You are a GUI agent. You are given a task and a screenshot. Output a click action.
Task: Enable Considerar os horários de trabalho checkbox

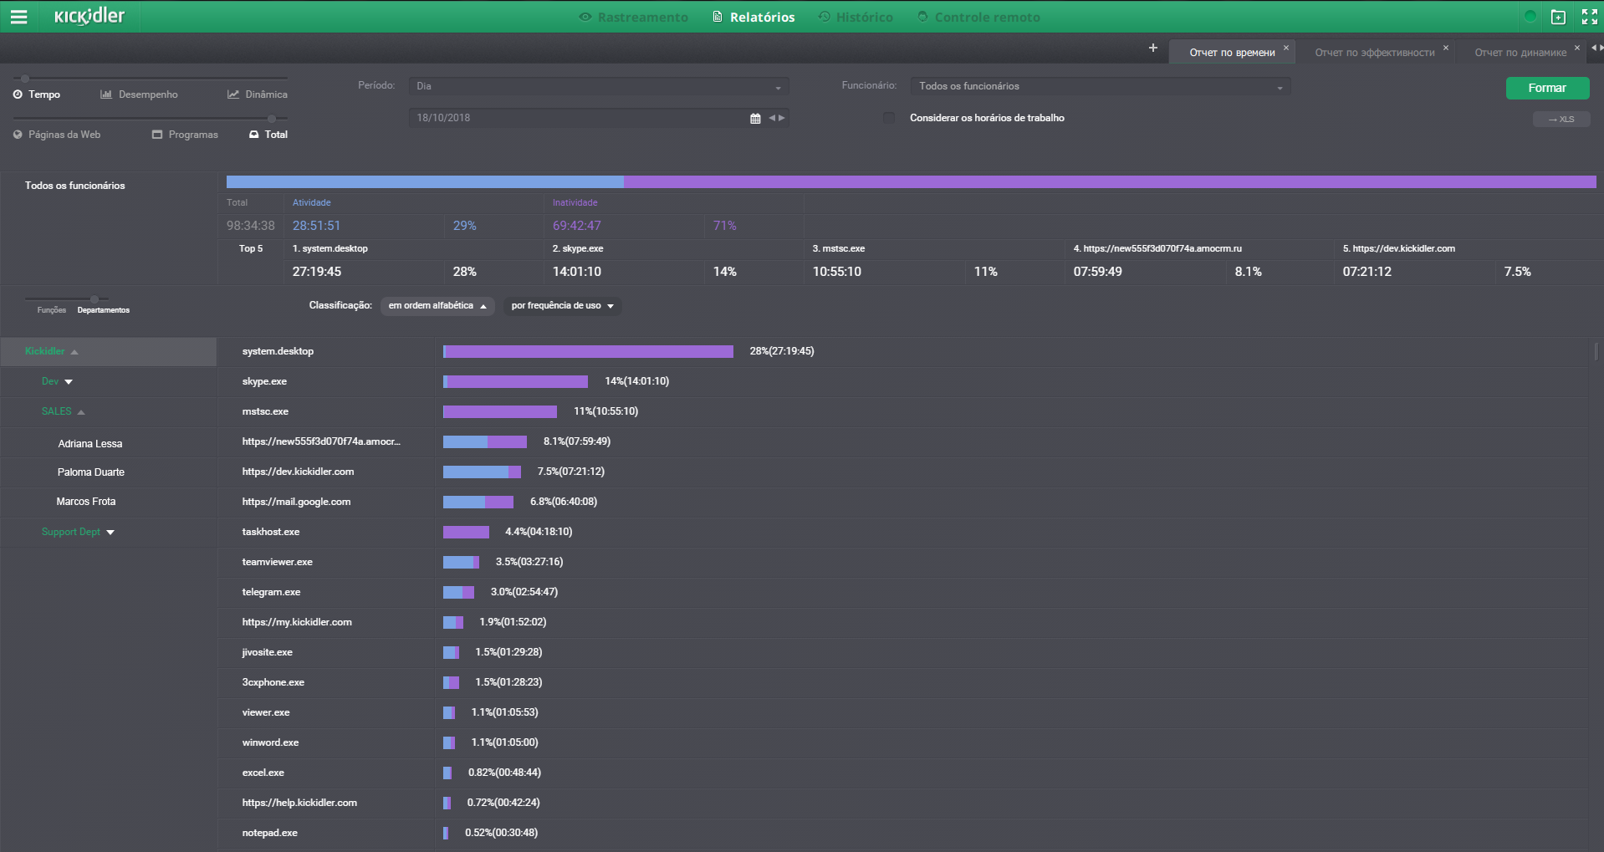pos(889,118)
